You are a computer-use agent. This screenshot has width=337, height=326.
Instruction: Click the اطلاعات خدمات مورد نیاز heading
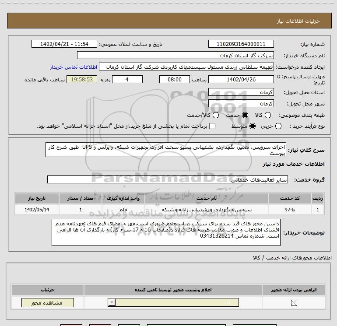293,164
